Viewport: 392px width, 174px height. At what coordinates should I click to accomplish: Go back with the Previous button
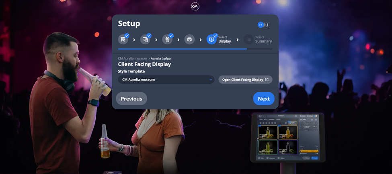tap(131, 99)
